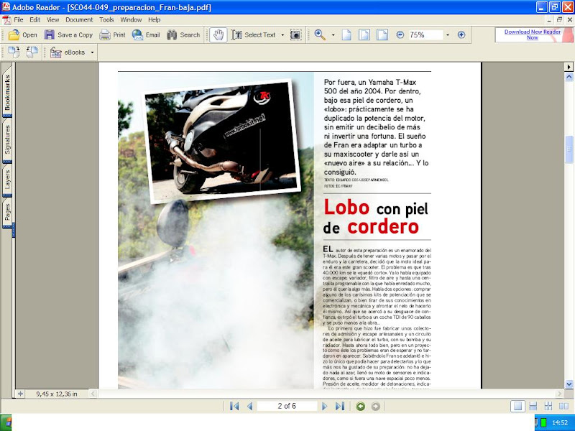This screenshot has width=575, height=431.
Task: Click the Adobe PDF document icon in menu bar
Action: tap(6, 20)
